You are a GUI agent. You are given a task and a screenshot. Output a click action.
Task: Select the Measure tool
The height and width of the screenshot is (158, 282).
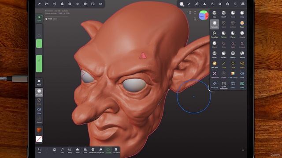pos(215,85)
